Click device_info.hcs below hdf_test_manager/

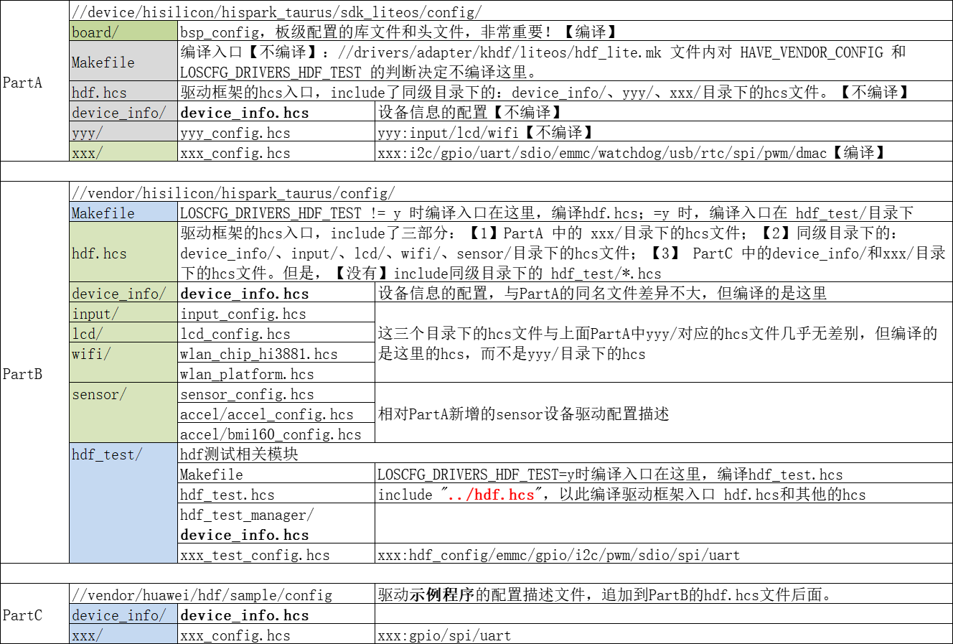245,535
